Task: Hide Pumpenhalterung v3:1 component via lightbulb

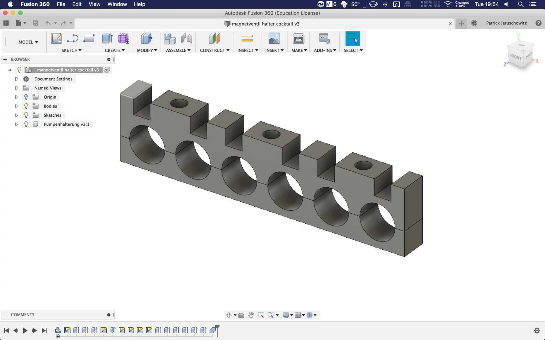Action: pos(26,124)
